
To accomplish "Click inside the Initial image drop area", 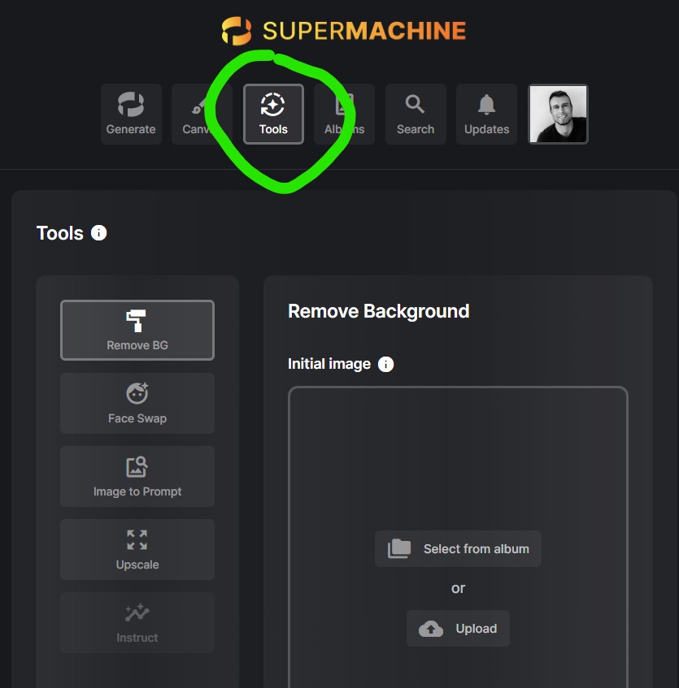I will 458,455.
